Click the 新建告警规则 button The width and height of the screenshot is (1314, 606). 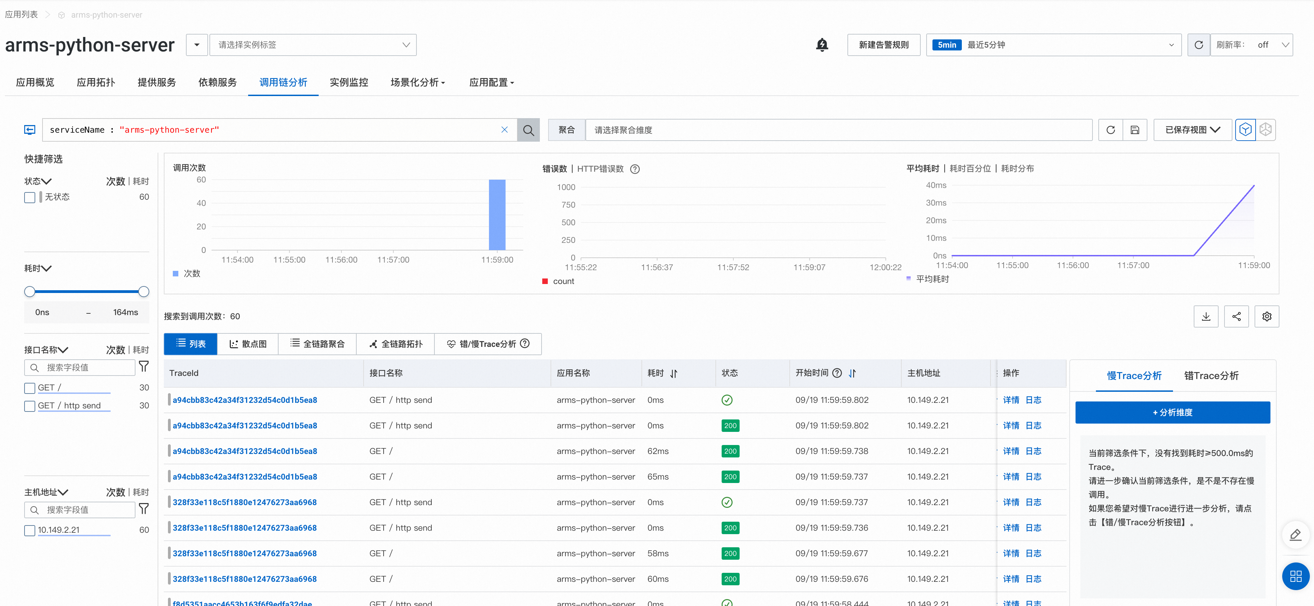883,45
